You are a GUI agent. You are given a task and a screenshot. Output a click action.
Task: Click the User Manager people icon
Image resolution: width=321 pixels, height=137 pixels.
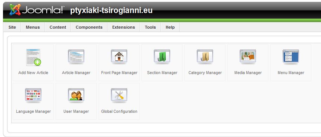76,95
